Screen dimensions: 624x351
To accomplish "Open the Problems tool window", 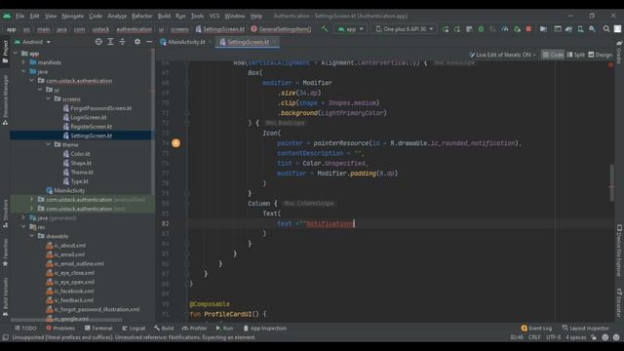I will coord(60,329).
